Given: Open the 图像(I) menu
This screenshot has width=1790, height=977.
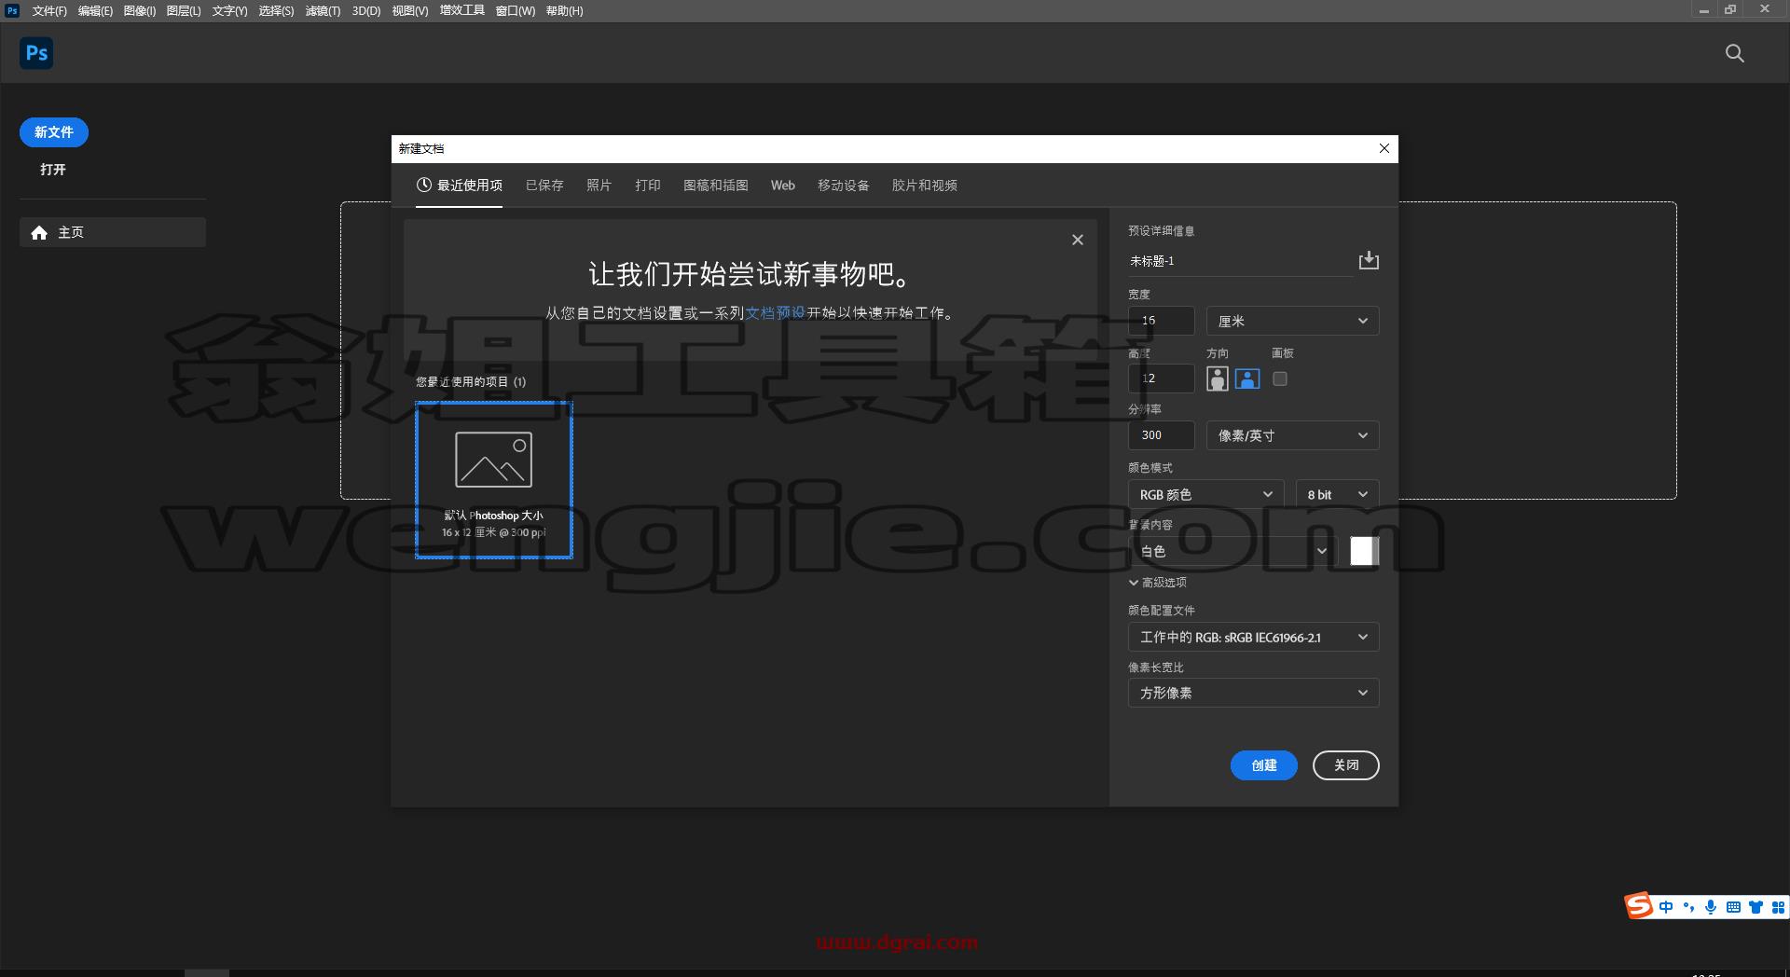Looking at the screenshot, I should [x=140, y=11].
